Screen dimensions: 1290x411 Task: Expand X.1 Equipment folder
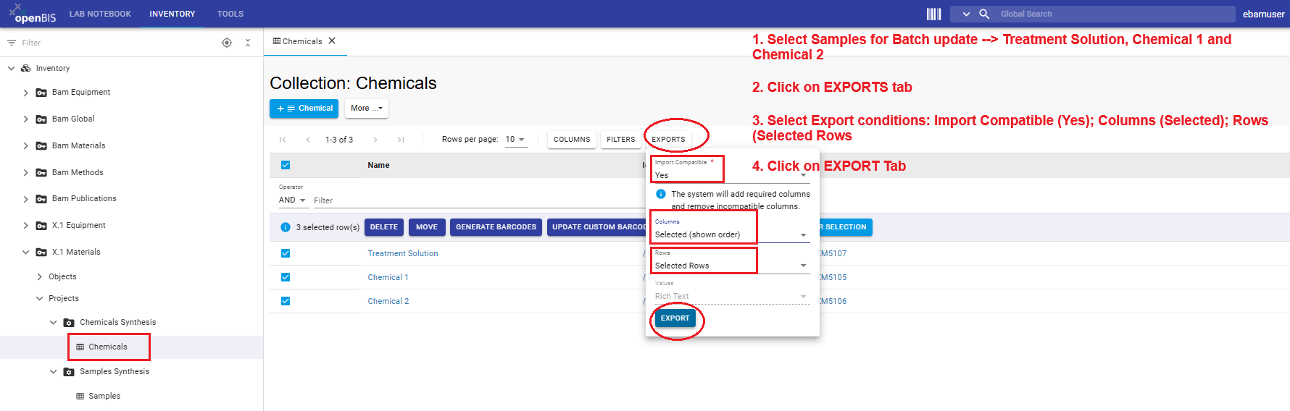click(x=25, y=226)
